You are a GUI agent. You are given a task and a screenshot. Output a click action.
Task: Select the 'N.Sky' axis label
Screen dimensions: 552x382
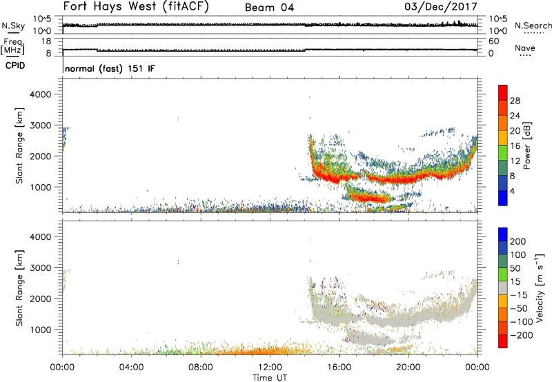point(13,26)
